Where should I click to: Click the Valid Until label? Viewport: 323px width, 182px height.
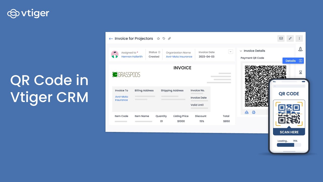(197, 105)
